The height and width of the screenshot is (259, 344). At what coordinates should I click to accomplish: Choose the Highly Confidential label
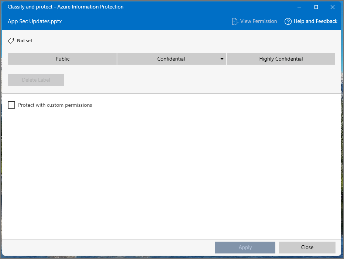pos(281,59)
